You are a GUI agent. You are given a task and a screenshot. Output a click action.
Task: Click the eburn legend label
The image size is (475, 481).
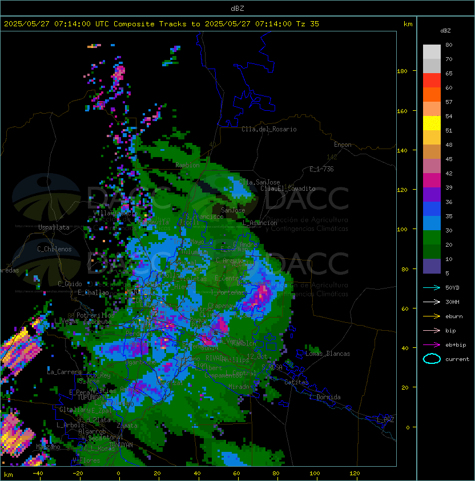[x=454, y=316]
